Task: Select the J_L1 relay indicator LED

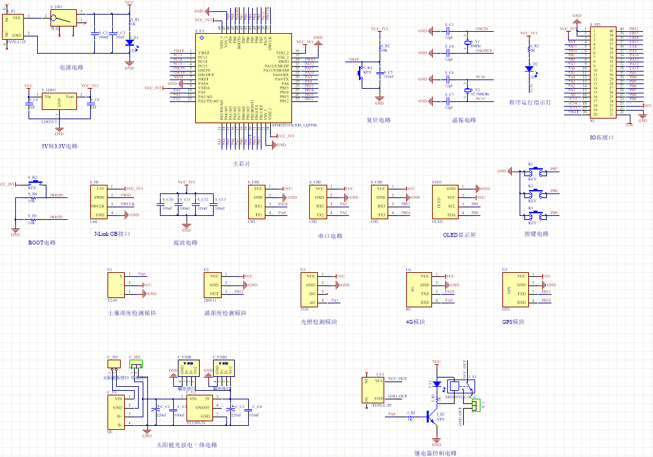Action: pos(437,383)
